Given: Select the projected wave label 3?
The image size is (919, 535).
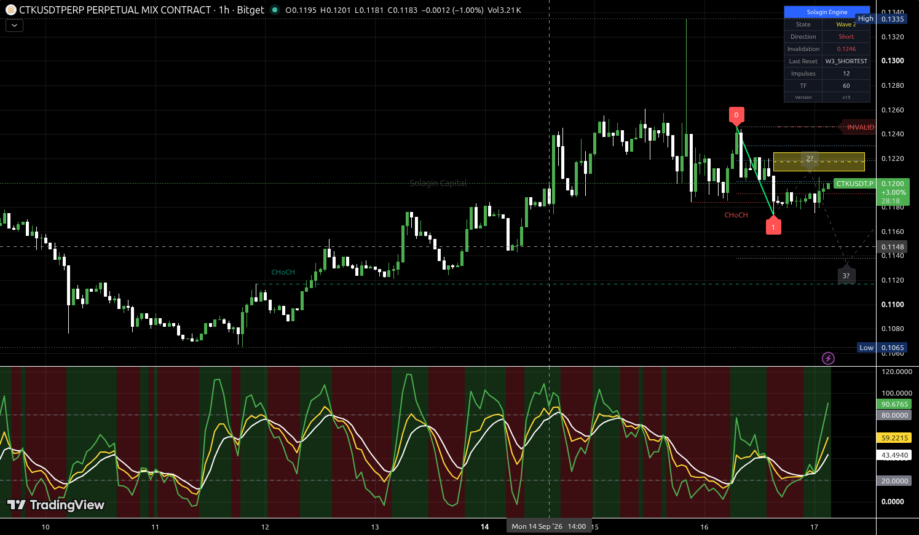Looking at the screenshot, I should [846, 275].
